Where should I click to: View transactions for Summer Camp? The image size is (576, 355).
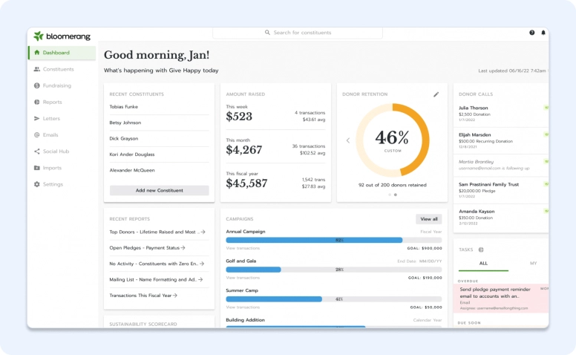pyautogui.click(x=243, y=307)
